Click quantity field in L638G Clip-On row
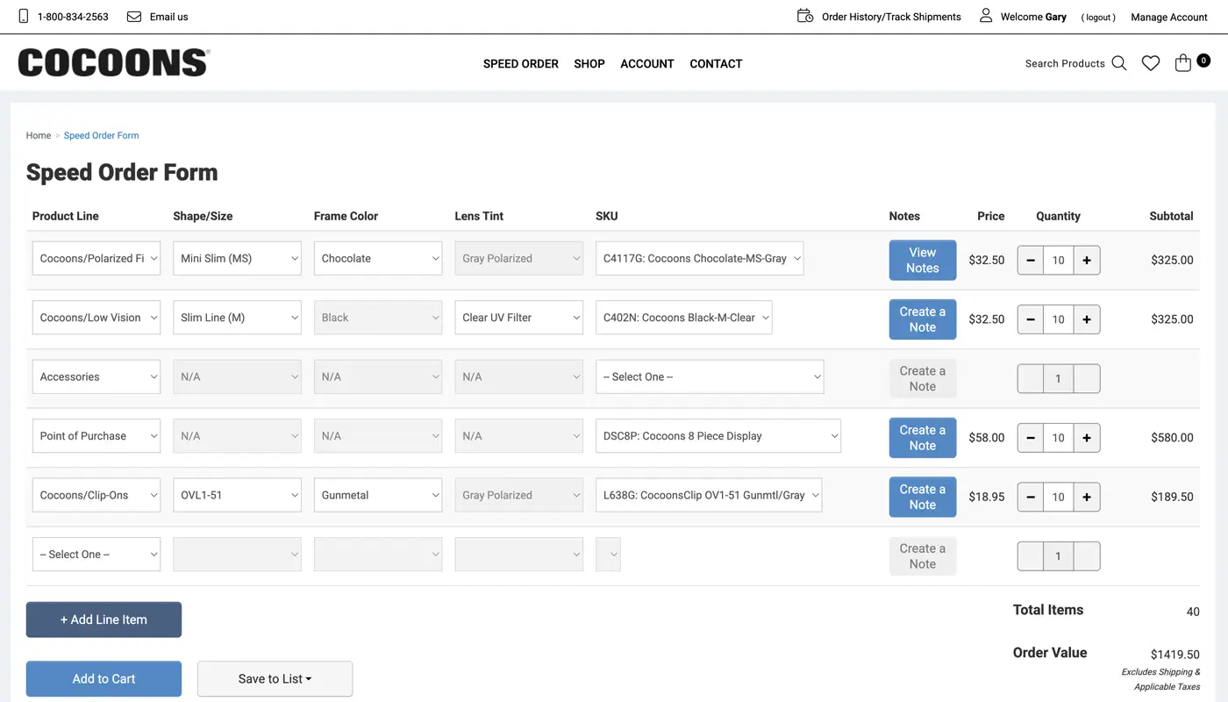The height and width of the screenshot is (702, 1228). [1059, 497]
